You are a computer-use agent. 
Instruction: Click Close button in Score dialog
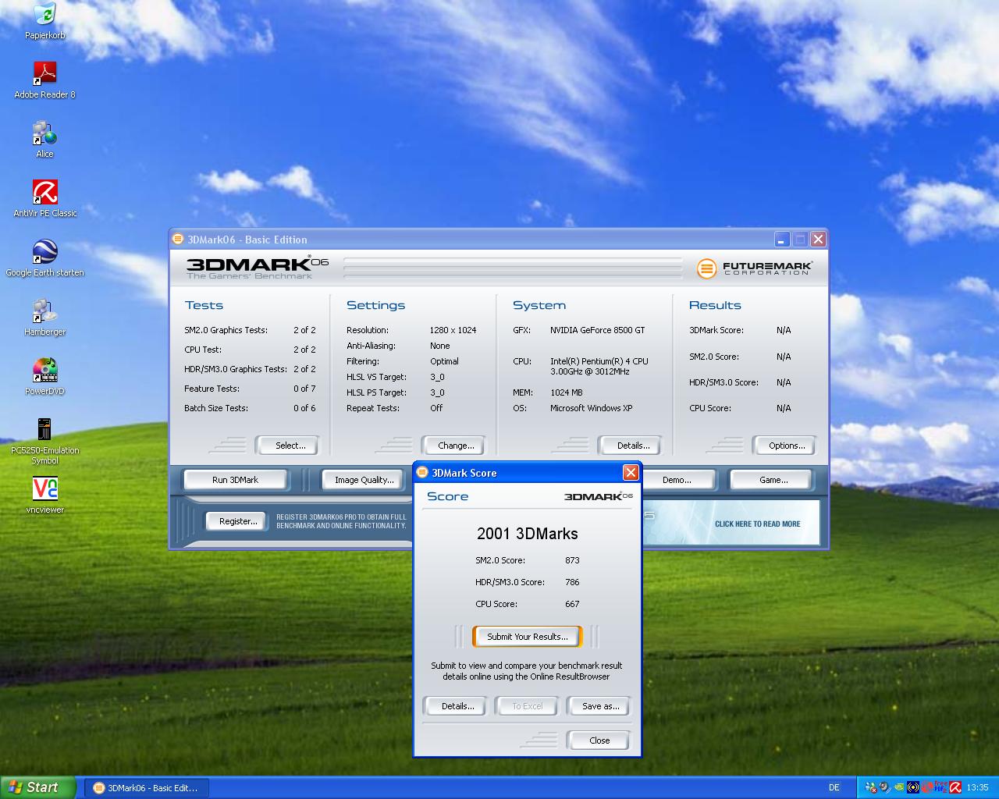pos(599,740)
